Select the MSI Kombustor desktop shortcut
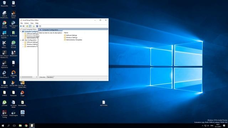 click(4, 74)
